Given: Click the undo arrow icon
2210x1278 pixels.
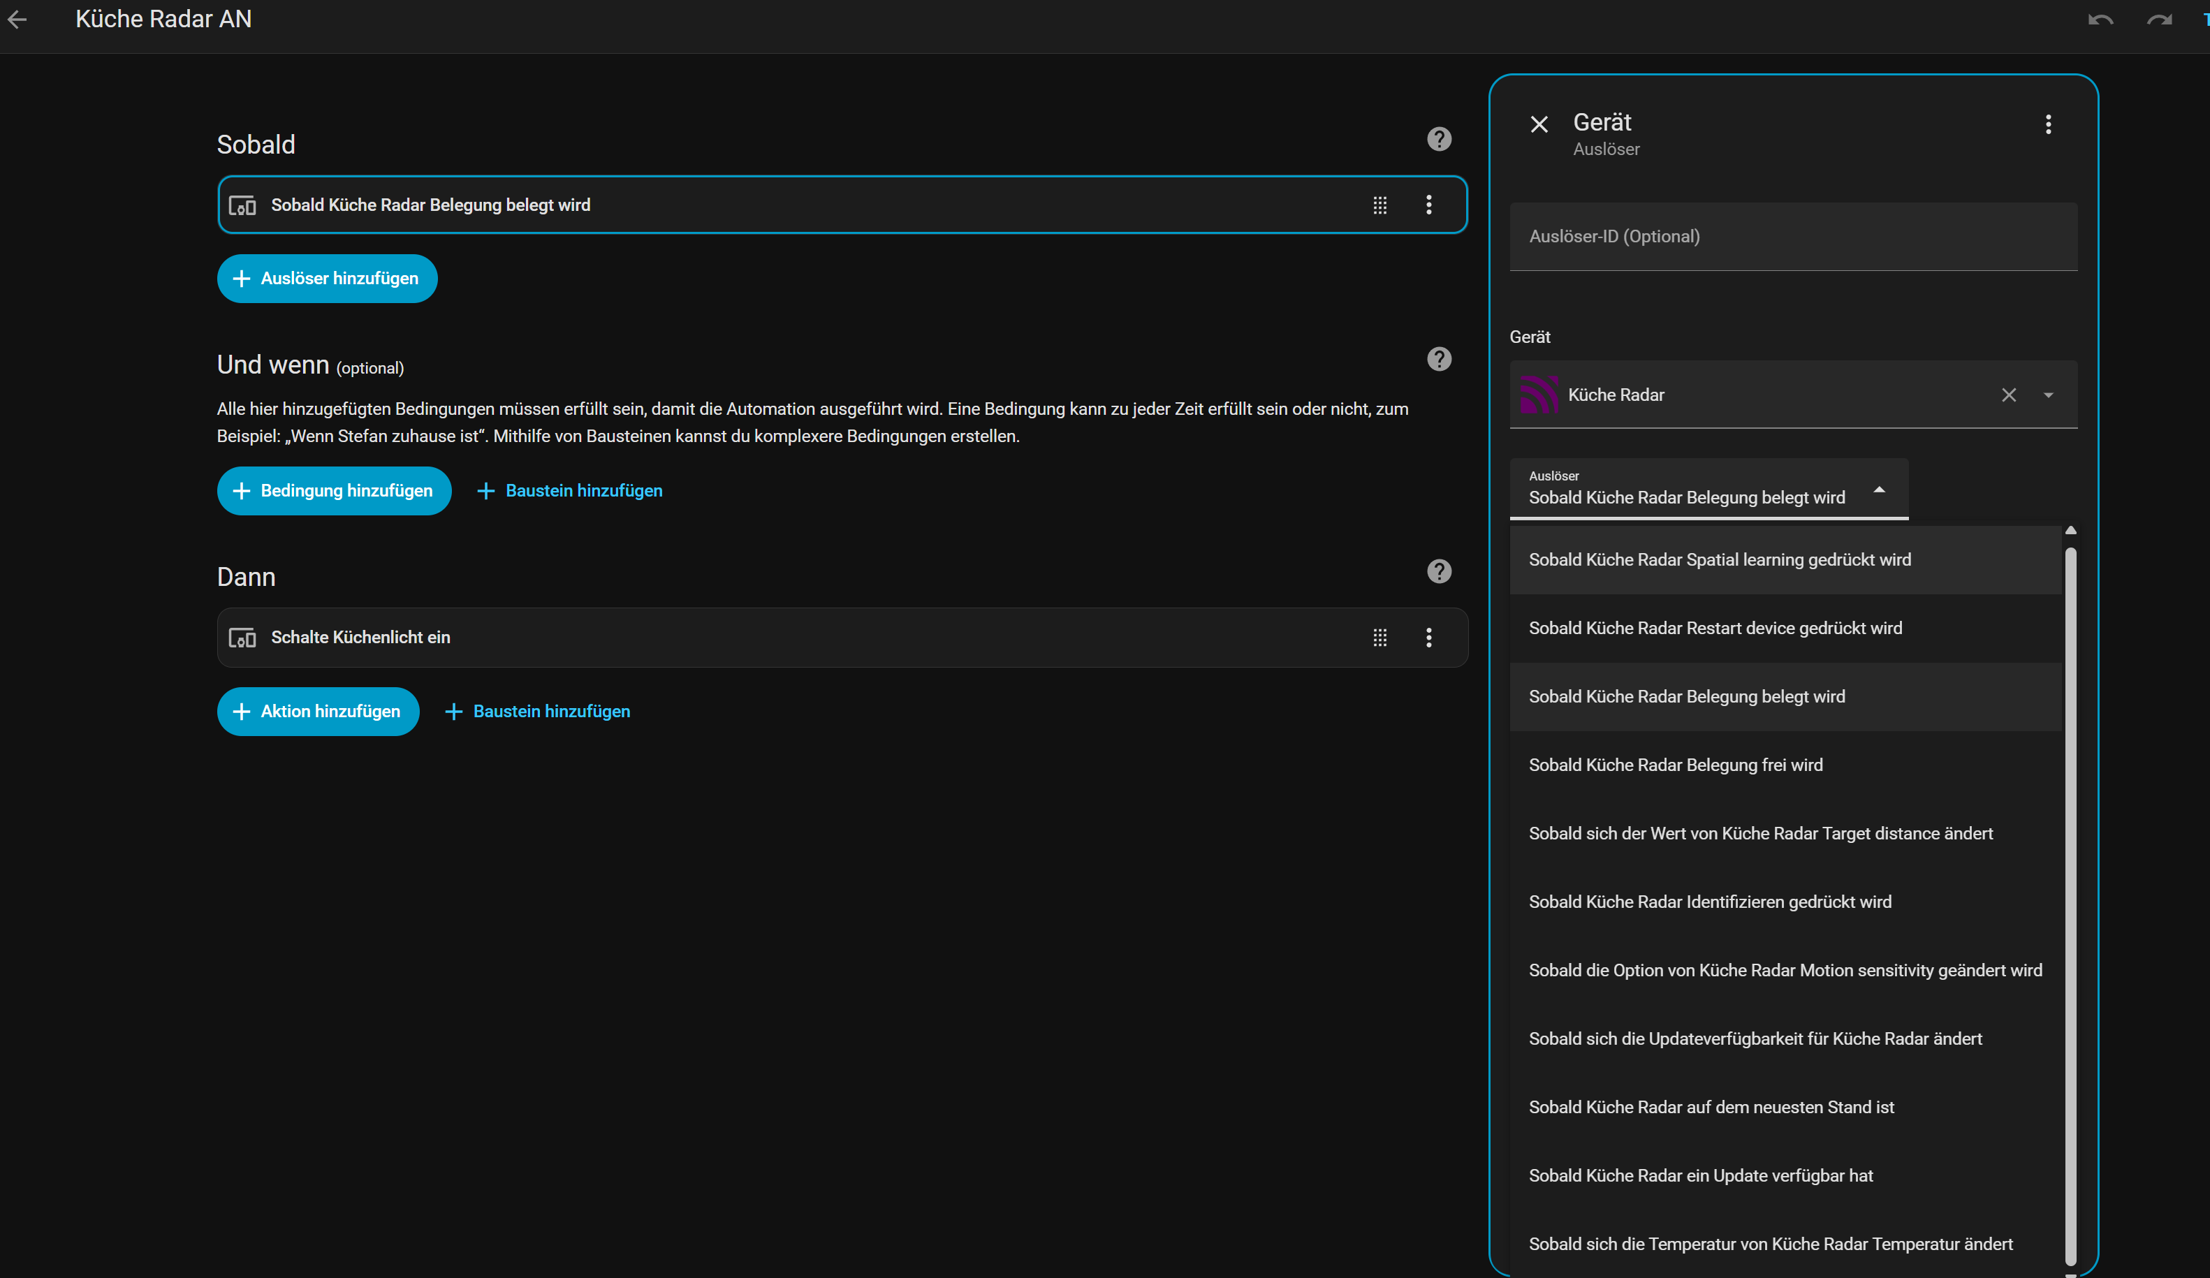Looking at the screenshot, I should pyautogui.click(x=2100, y=20).
